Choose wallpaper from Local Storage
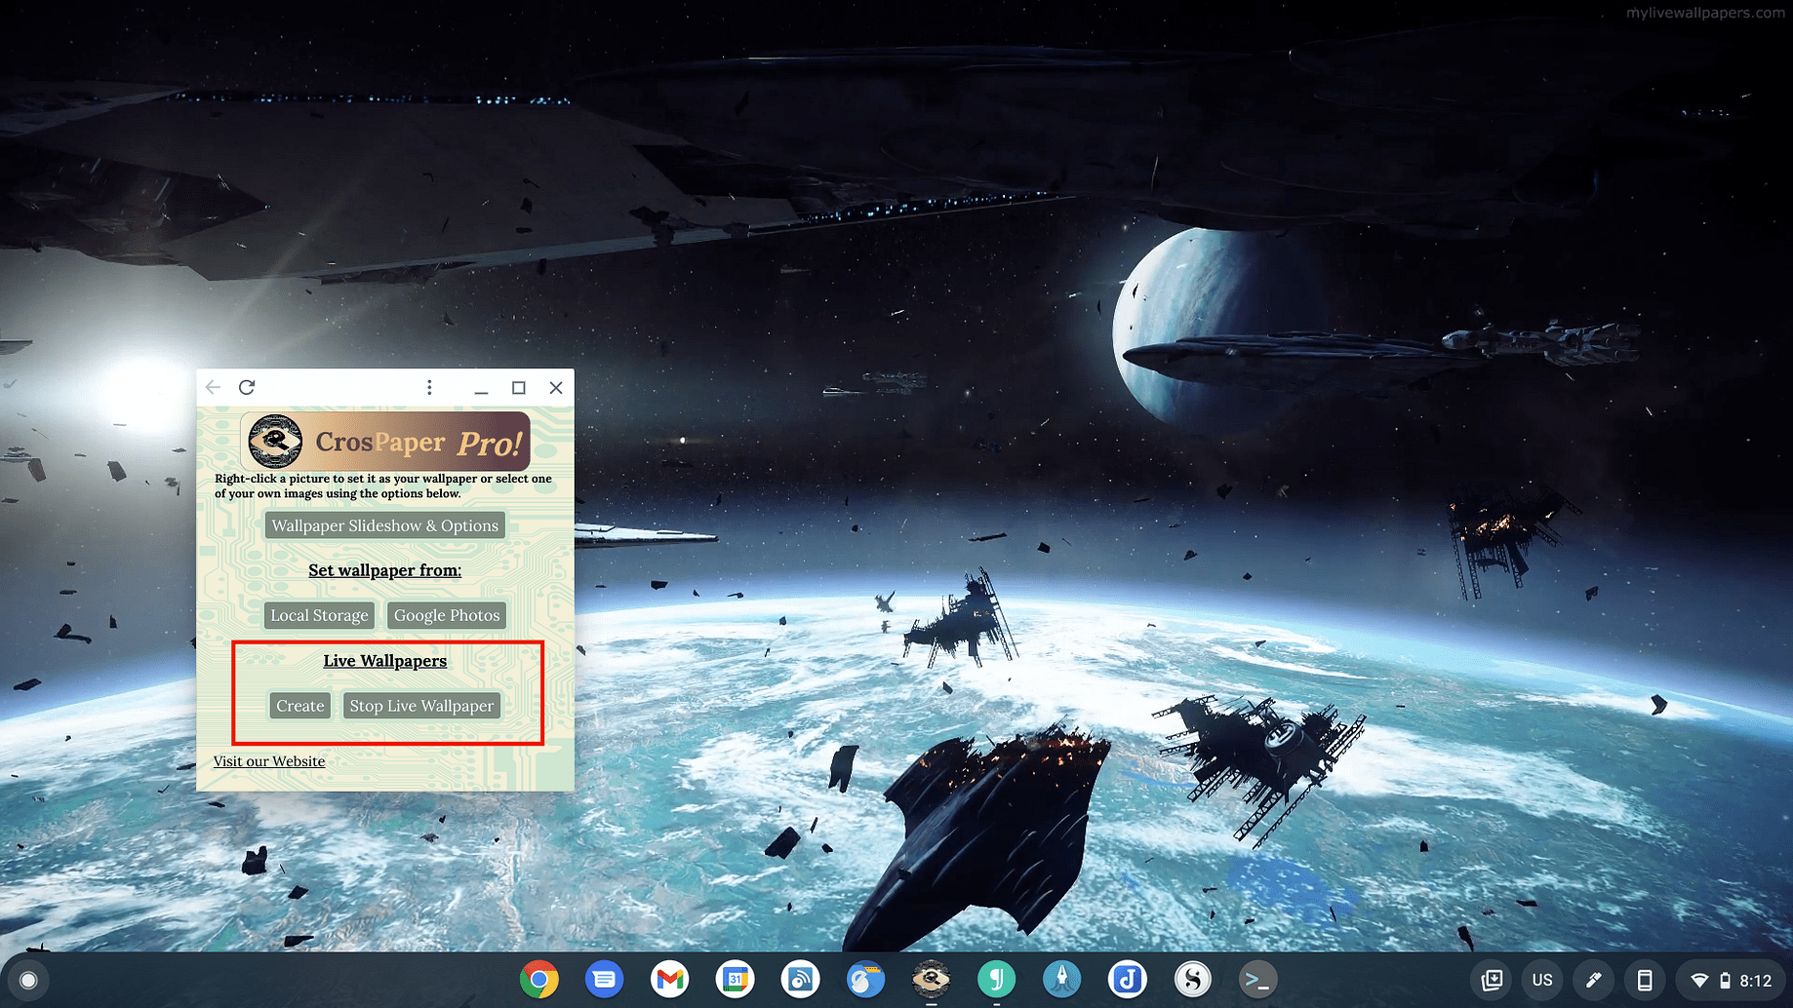The image size is (1793, 1008). pos(319,615)
